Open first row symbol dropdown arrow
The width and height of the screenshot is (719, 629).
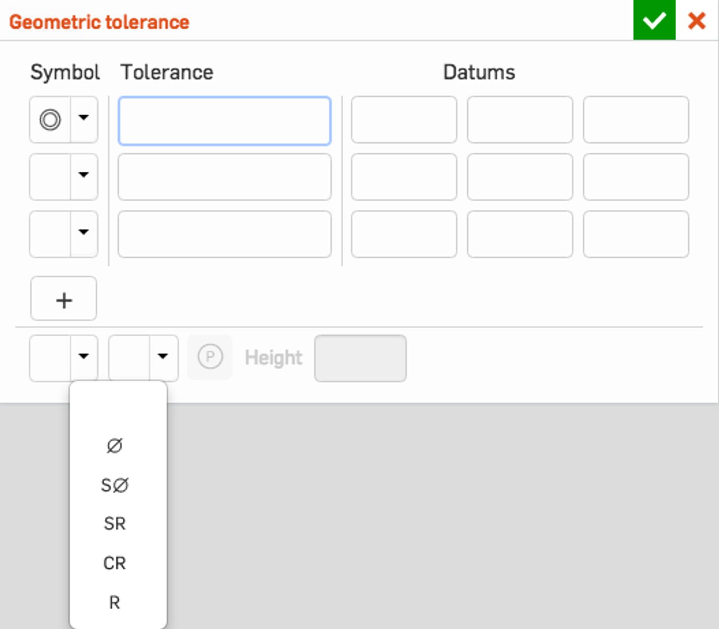point(84,118)
